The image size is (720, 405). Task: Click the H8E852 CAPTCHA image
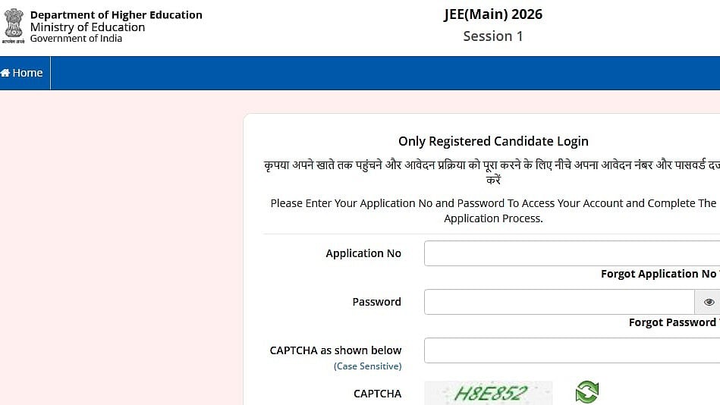pos(488,393)
